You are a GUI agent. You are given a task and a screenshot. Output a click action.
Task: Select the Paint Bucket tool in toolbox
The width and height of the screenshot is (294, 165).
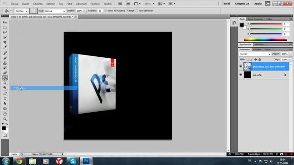coord(5,78)
